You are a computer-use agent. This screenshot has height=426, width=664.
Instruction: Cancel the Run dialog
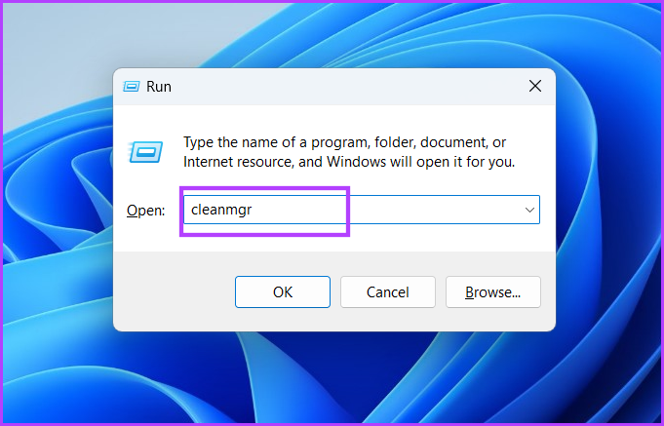tap(388, 292)
